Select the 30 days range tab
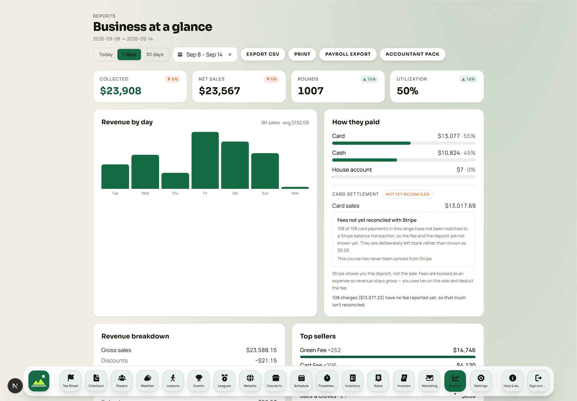577x401 pixels. pos(155,55)
